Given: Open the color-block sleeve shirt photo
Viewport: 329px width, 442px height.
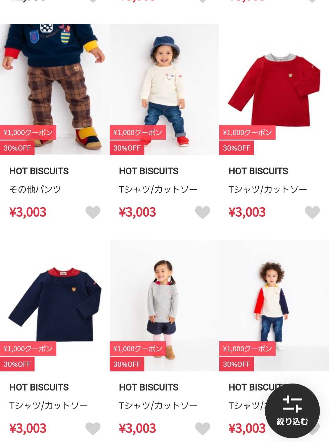Looking at the screenshot, I should [x=274, y=306].
